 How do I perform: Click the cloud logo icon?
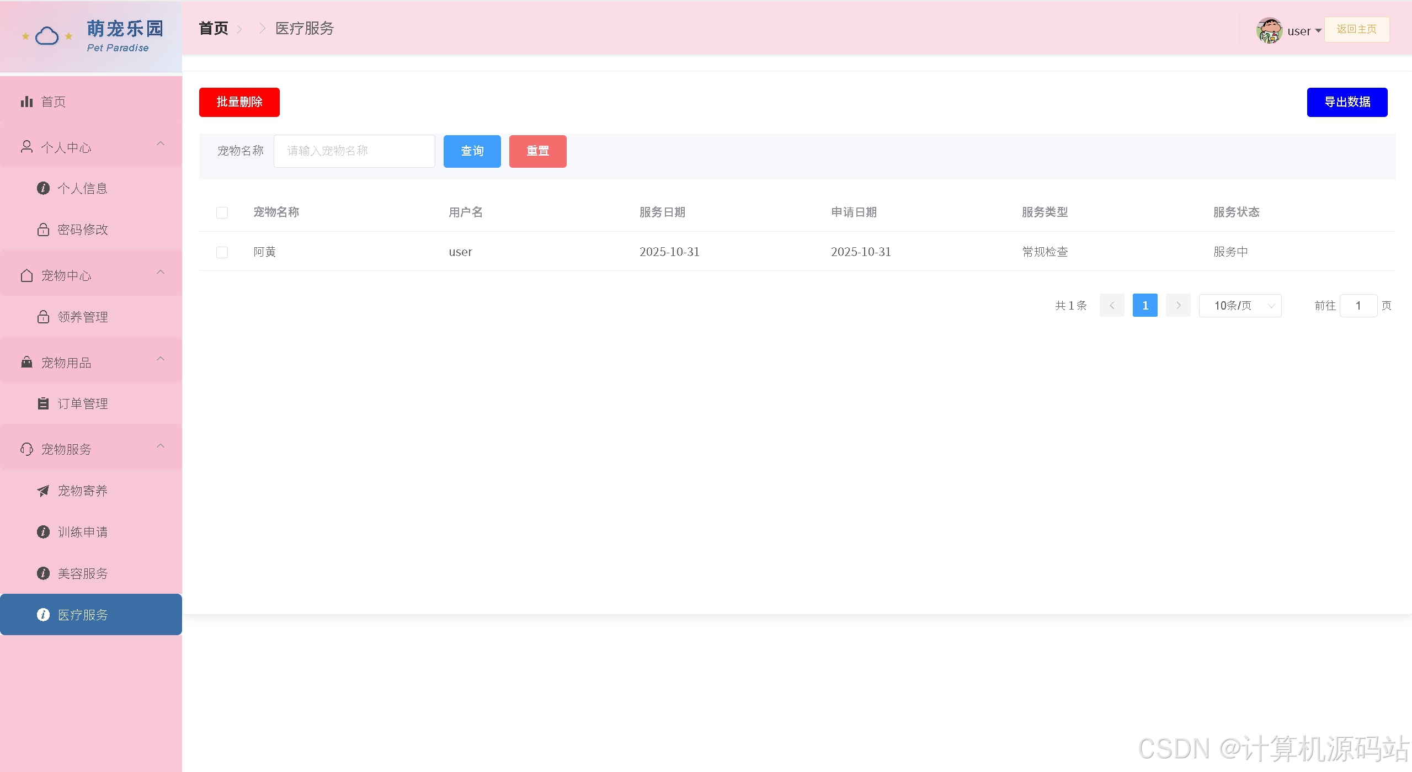point(47,36)
